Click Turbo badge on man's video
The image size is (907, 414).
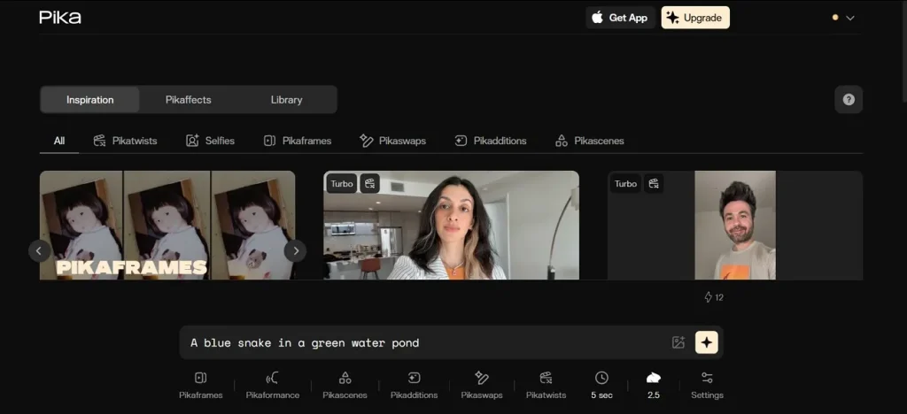click(625, 184)
